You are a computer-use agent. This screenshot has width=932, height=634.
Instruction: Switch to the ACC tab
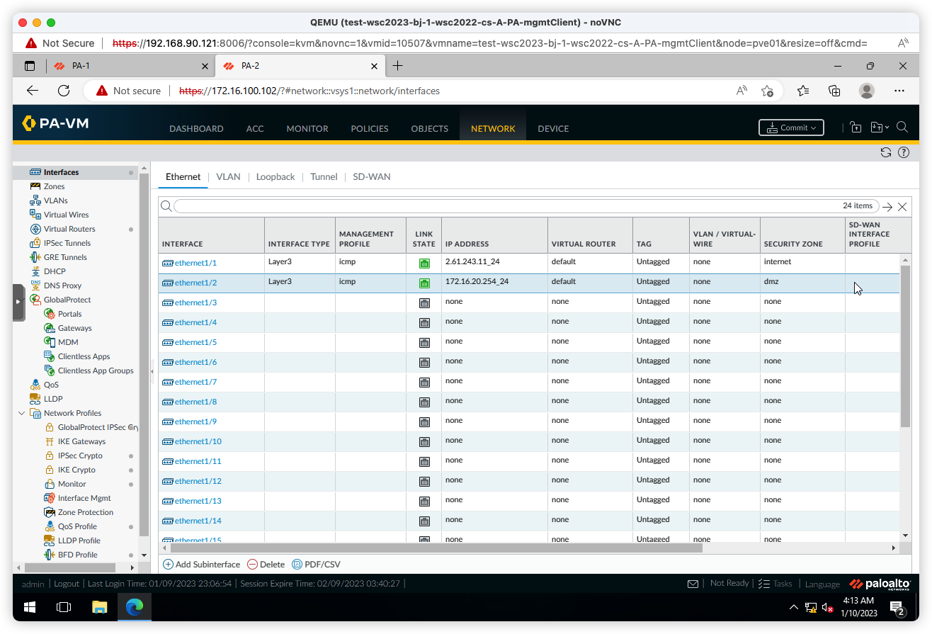tap(255, 128)
